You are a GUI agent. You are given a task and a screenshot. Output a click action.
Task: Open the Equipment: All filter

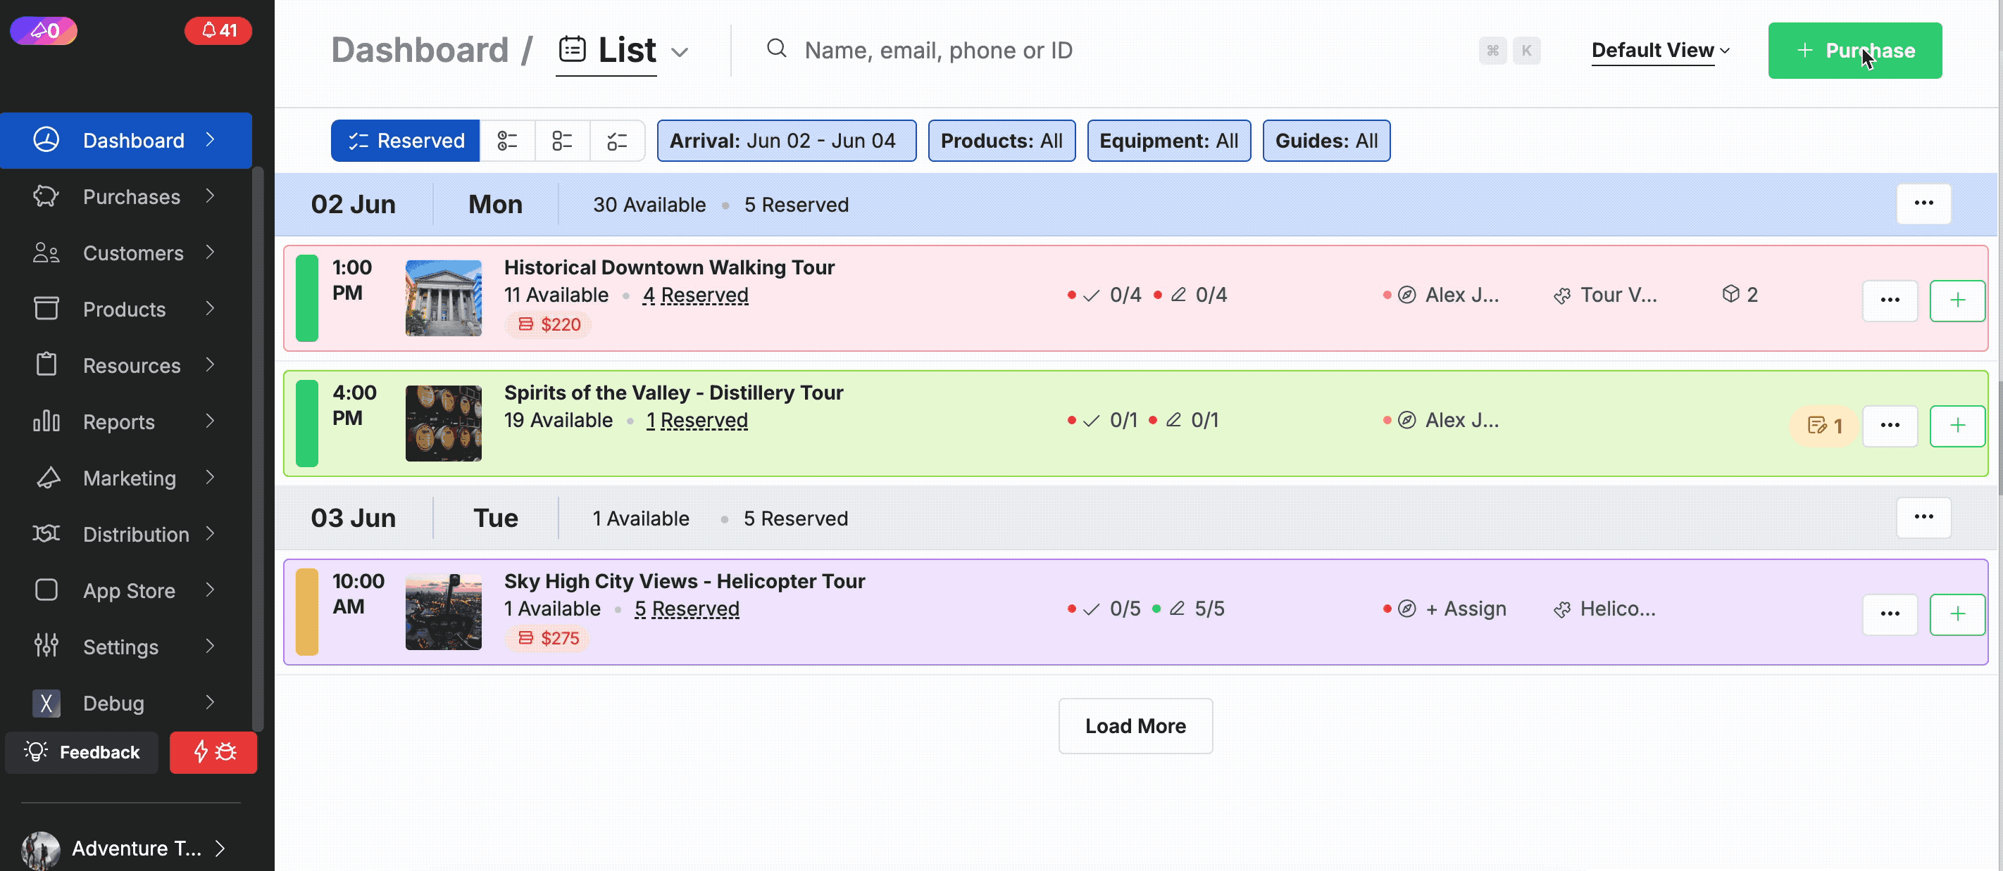[1168, 141]
